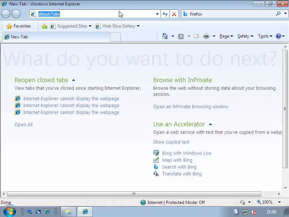Screen dimensions: 289x217
Task: Click the scroll right arrow
Action: tap(279, 194)
